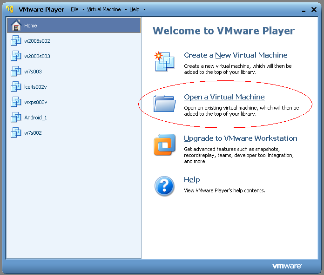Click the Open Virtual Machine folder icon
324x275 pixels.
165,103
